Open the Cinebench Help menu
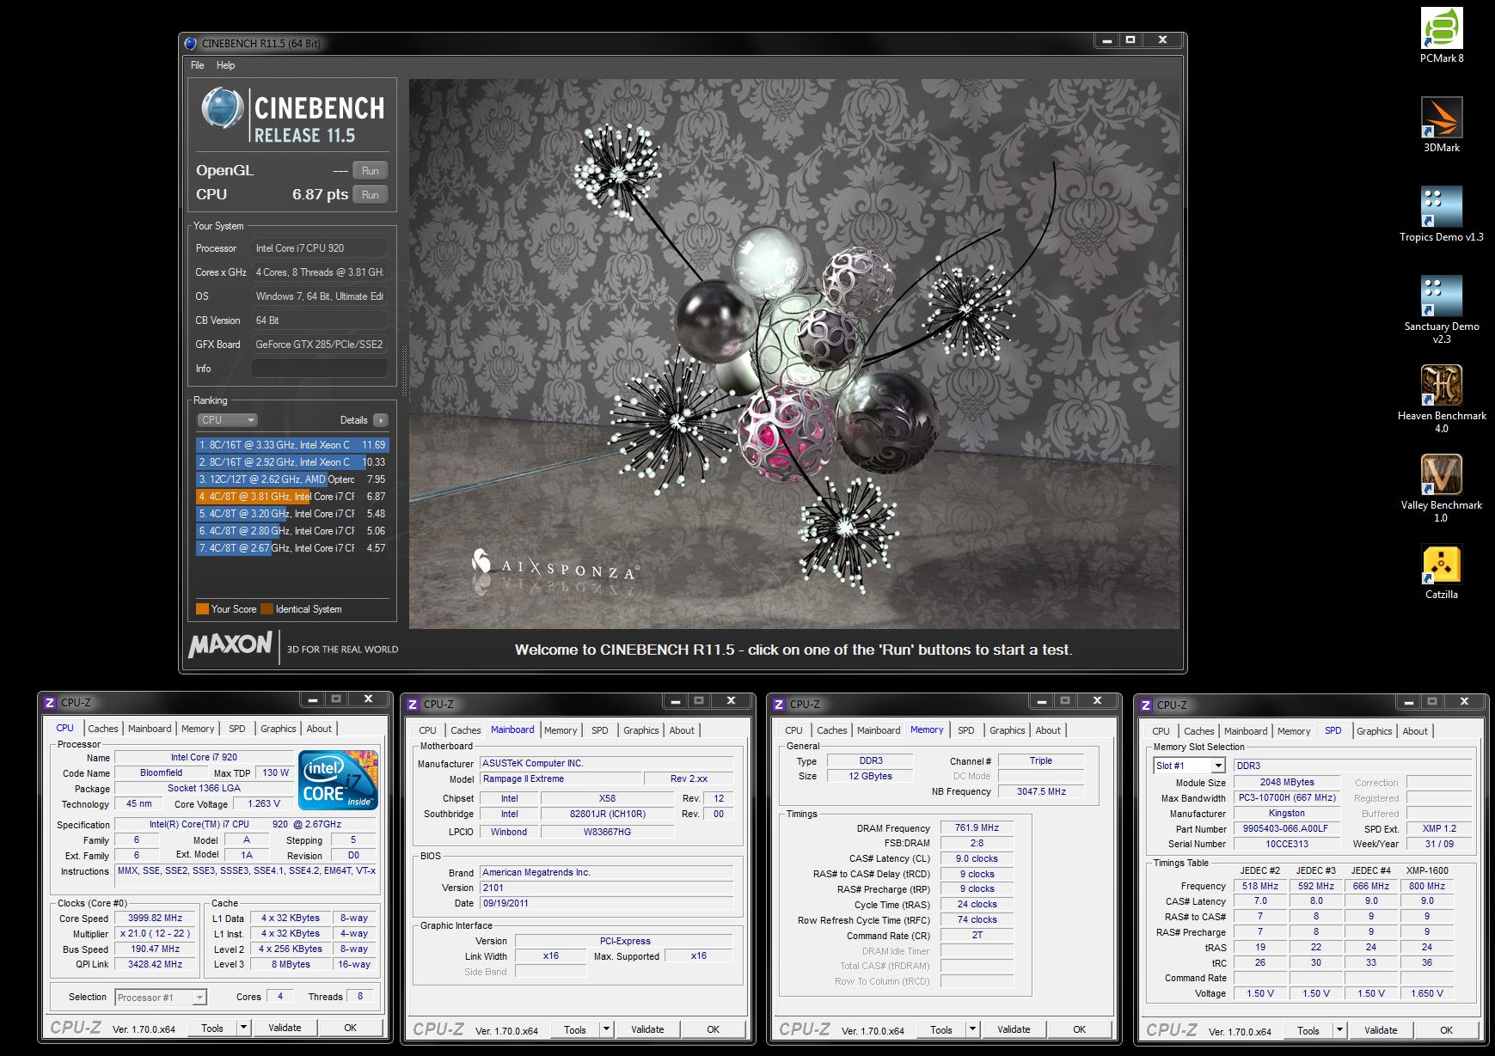The image size is (1495, 1056). (225, 65)
